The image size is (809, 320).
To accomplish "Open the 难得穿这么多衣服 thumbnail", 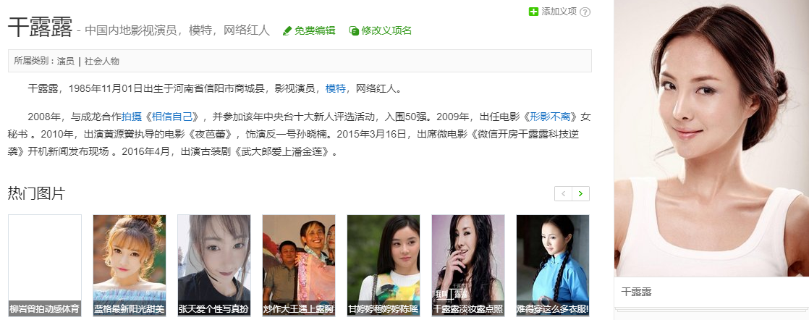I will (553, 265).
